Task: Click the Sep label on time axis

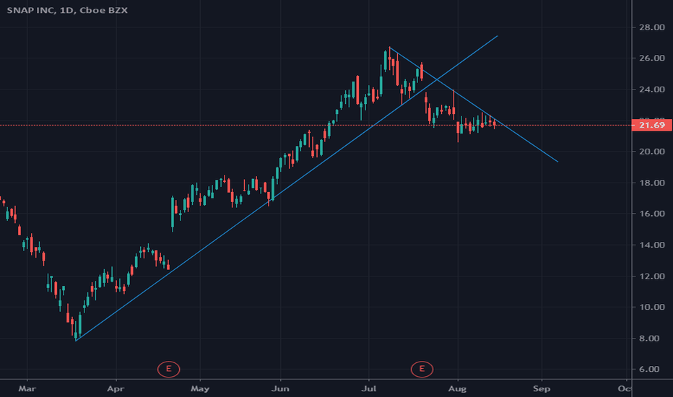Action: coord(542,389)
